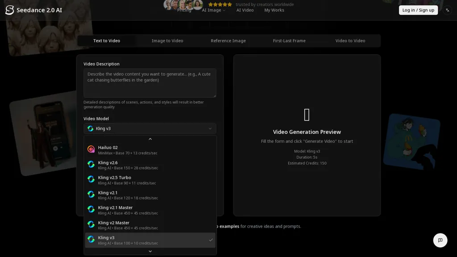Viewport: 457px width, 257px height.
Task: Choose Kling v2.6 model option
Action: pos(150,165)
